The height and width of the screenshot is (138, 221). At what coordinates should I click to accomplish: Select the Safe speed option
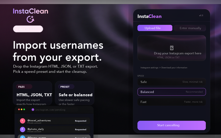pos(172,82)
